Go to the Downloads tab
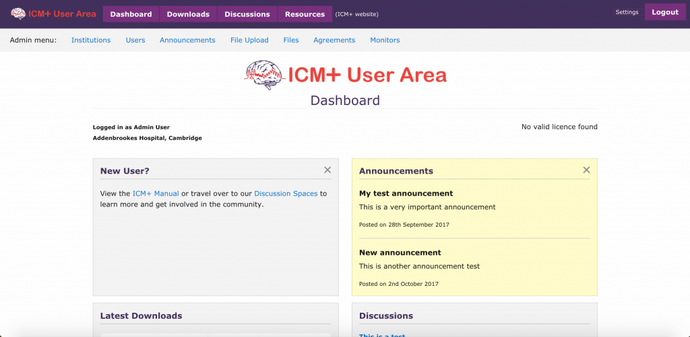Screen dimensions: 690x337 [188, 14]
